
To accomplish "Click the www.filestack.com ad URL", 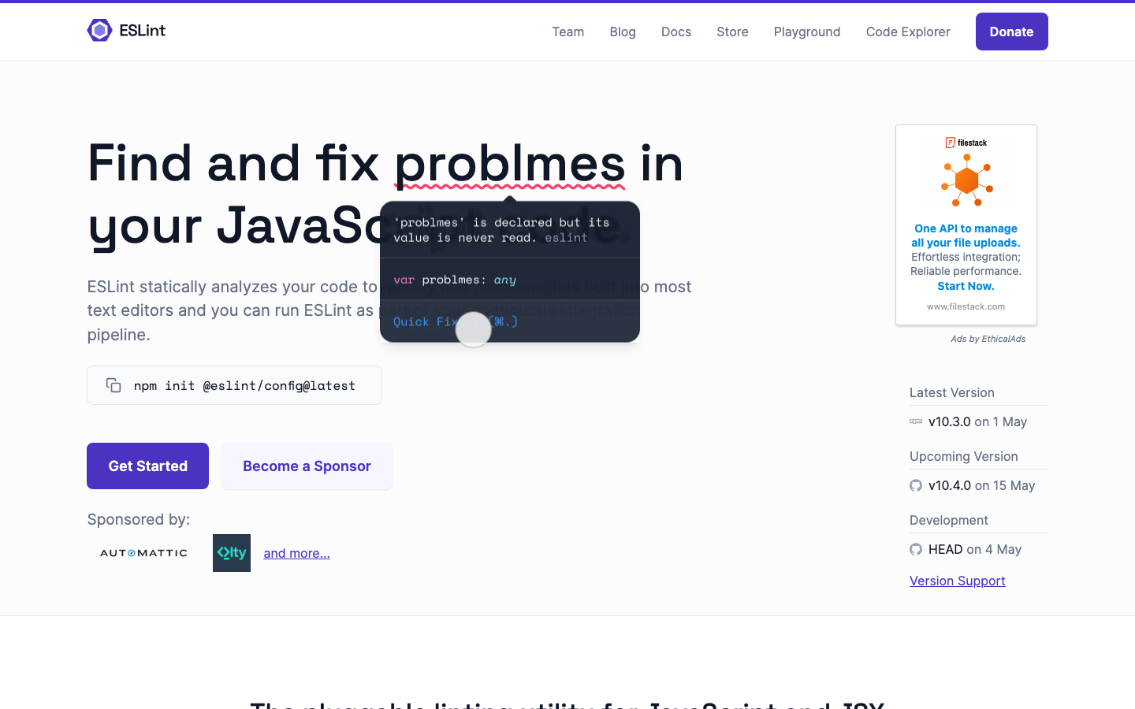I will tap(966, 306).
